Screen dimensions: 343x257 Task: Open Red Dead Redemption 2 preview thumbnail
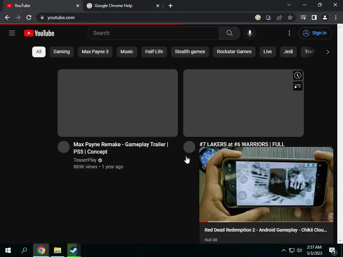pos(266,184)
